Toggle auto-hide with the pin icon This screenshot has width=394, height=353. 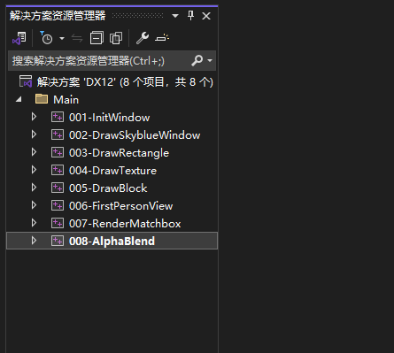(190, 16)
